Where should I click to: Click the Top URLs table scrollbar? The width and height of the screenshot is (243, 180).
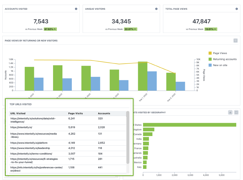click(128, 137)
